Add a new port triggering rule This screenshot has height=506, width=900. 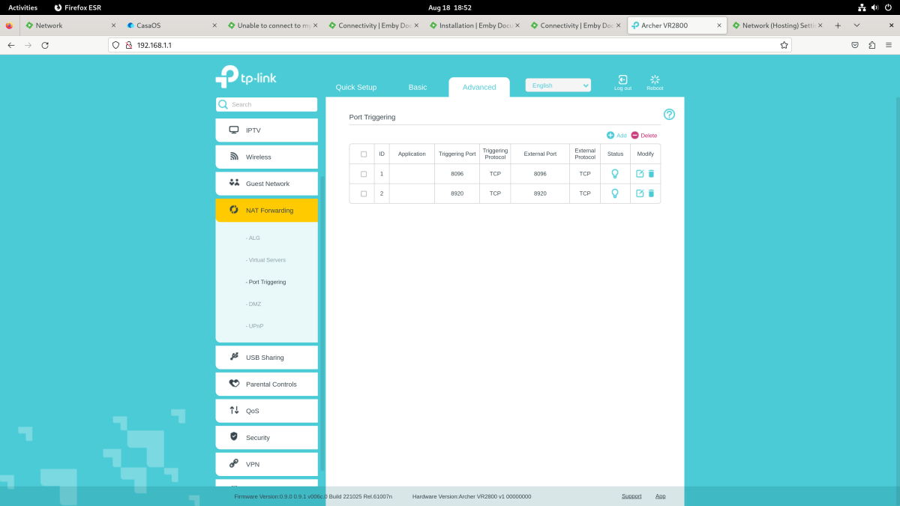pos(616,135)
